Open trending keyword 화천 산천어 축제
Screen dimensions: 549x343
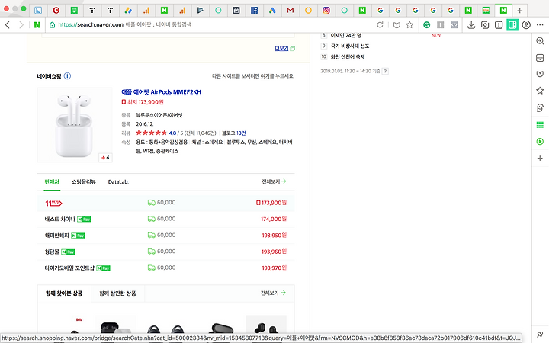[x=348, y=56]
